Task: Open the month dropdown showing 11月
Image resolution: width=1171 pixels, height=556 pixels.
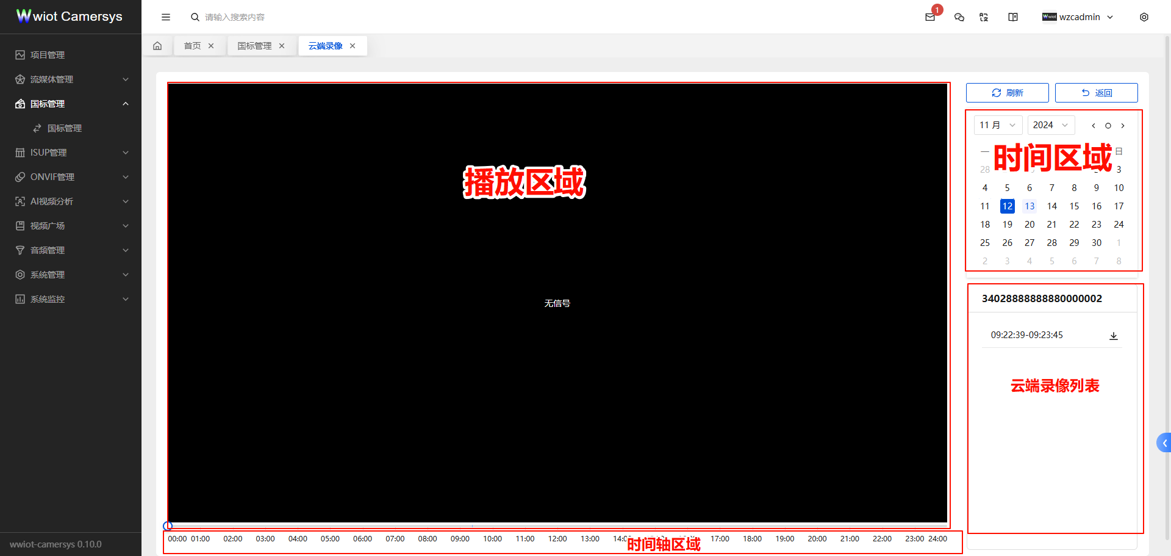Action: click(998, 125)
